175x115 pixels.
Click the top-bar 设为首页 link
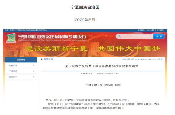tap(160, 30)
